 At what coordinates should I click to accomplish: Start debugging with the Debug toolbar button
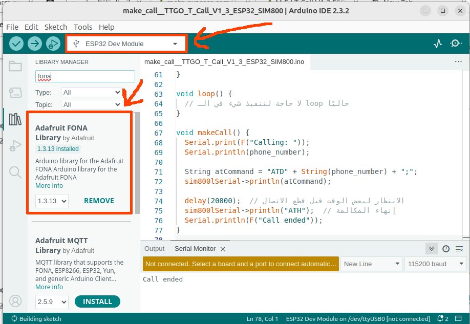point(53,44)
